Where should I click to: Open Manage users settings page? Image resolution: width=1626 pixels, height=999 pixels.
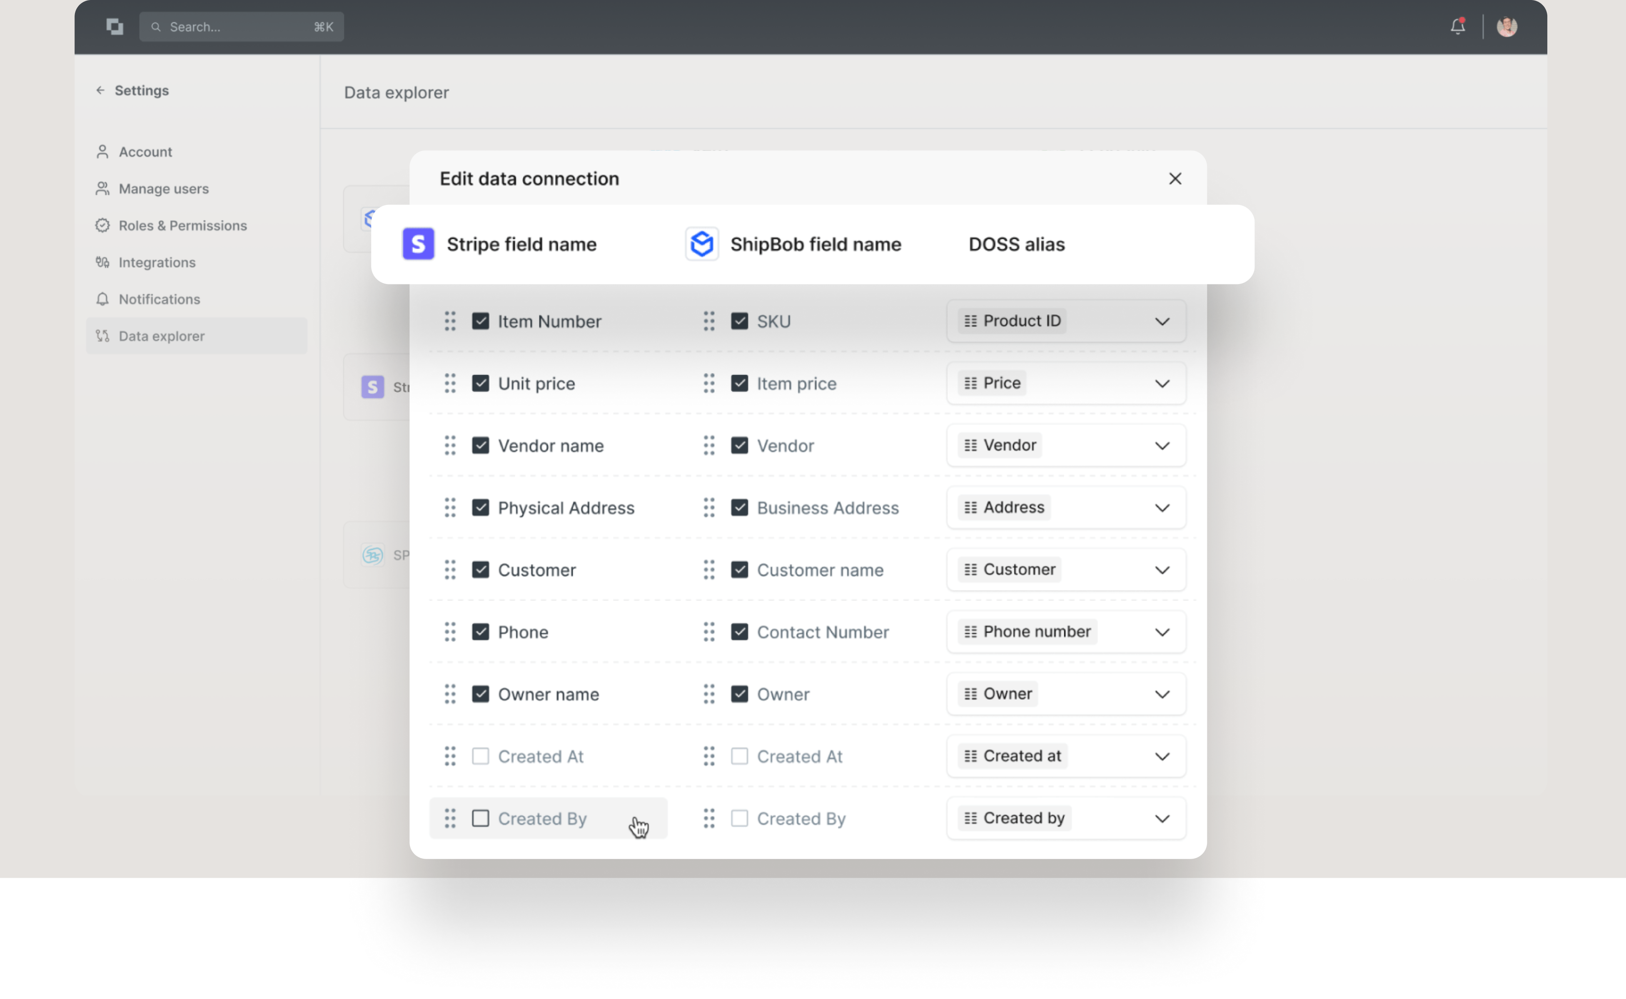point(163,188)
